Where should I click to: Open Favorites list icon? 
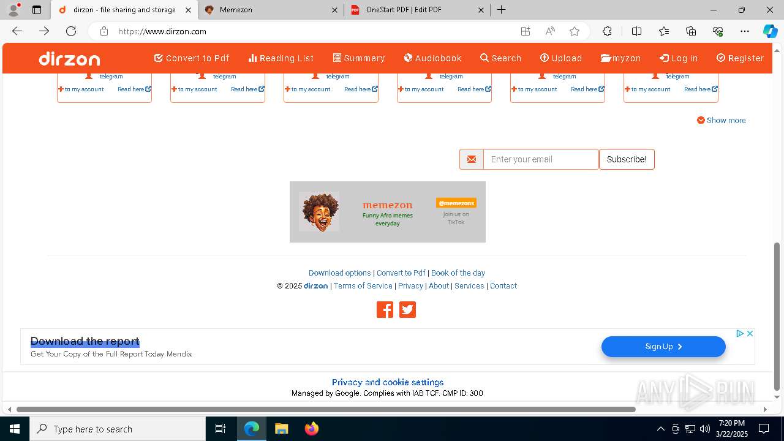664,31
